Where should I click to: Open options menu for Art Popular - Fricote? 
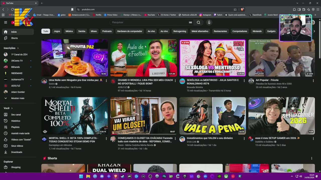coord(313,81)
